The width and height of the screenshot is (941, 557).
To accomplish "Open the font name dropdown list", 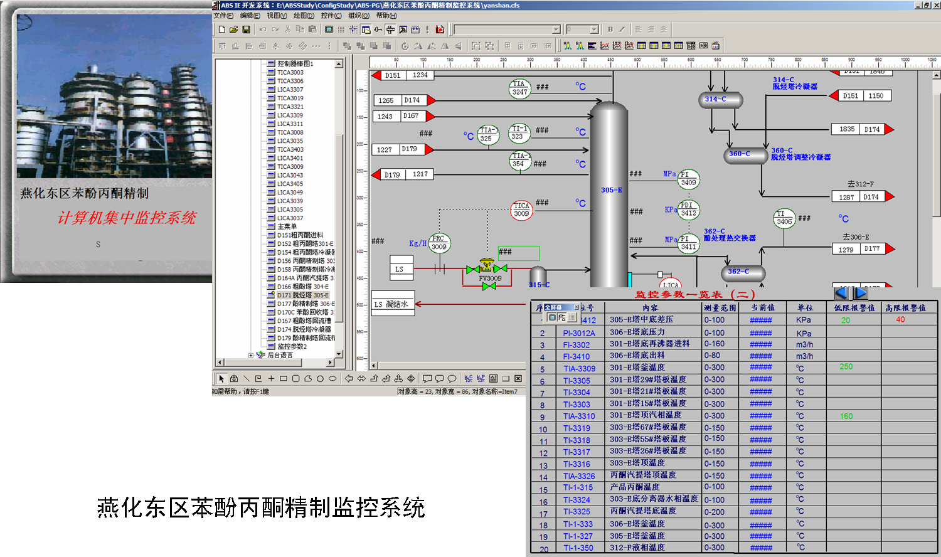I will pos(556,29).
